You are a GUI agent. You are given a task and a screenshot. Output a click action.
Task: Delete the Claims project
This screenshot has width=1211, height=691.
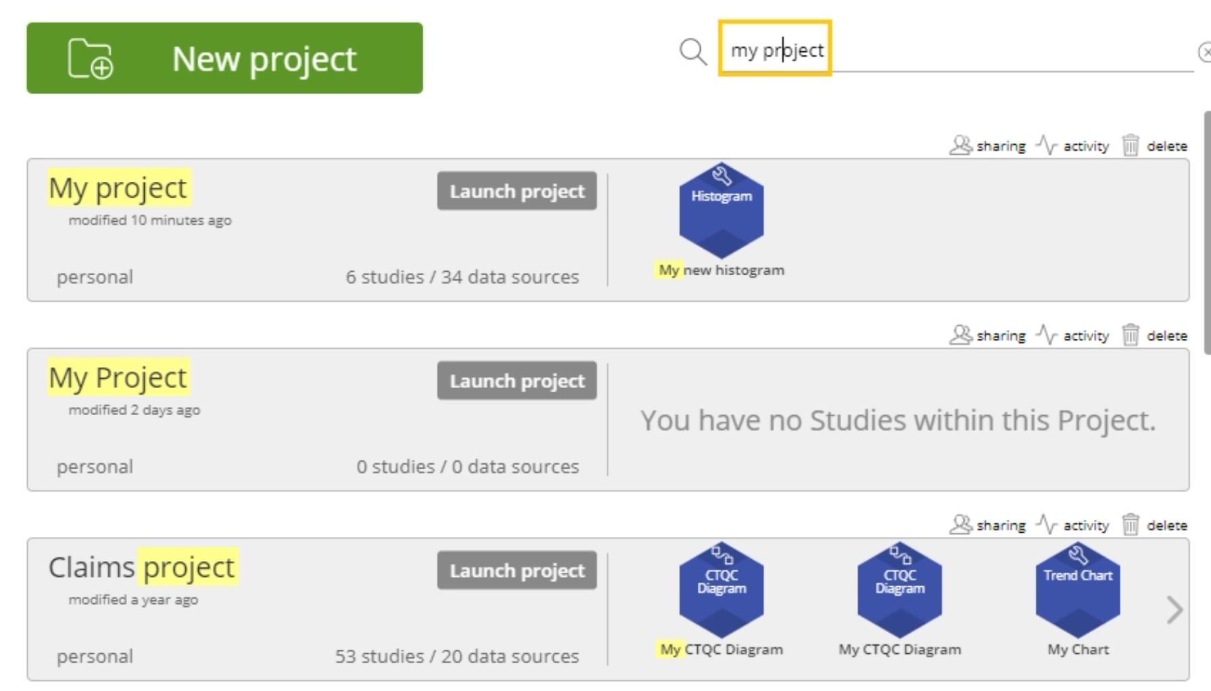pos(1155,525)
